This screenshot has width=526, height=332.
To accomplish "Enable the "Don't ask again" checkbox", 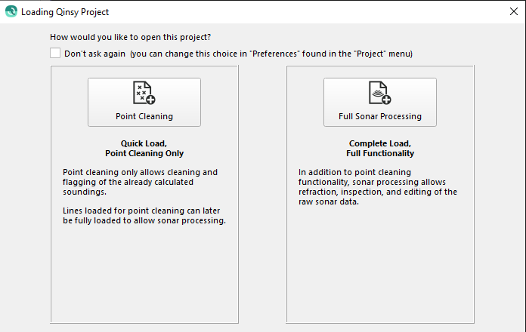I will click(x=55, y=53).
